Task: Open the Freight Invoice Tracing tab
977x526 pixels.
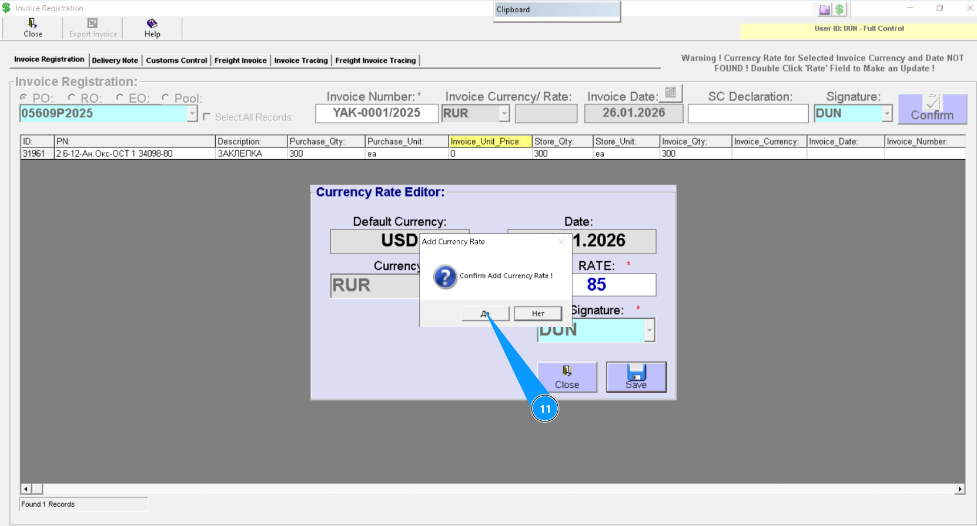Action: (376, 60)
